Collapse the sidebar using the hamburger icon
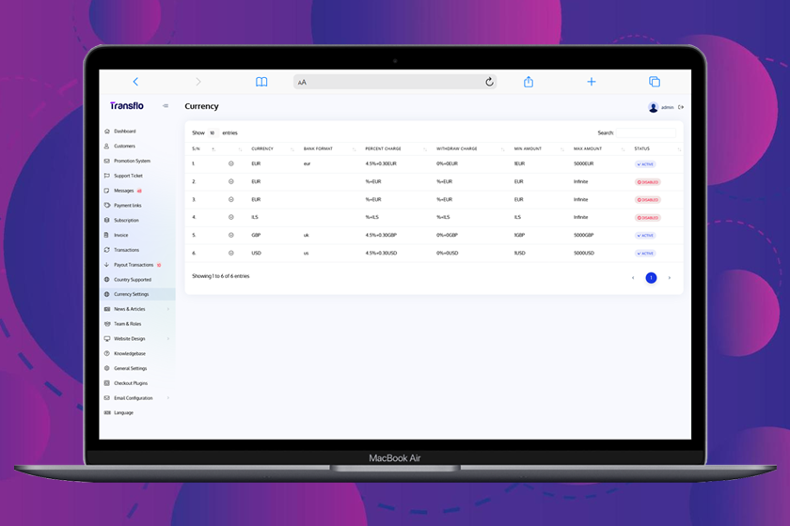 pyautogui.click(x=166, y=106)
